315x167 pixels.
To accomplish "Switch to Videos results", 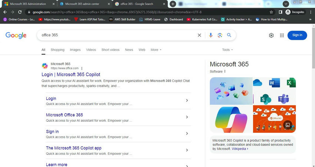I will [91, 50].
